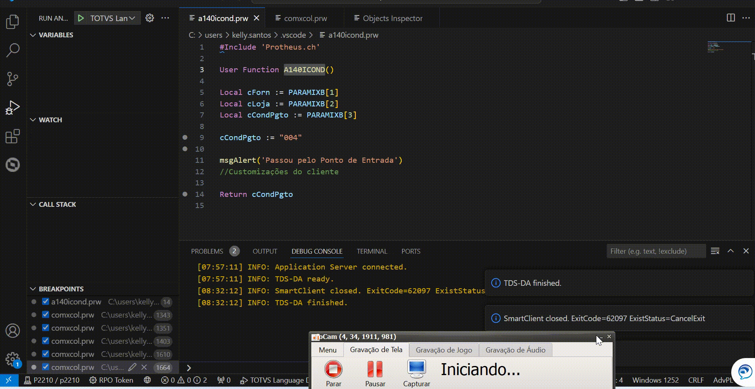The height and width of the screenshot is (389, 755).
Task: Open launch.json via gear icon
Action: point(149,18)
